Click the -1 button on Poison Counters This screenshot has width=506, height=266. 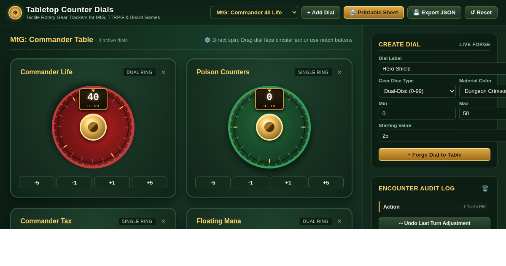(x=250, y=182)
